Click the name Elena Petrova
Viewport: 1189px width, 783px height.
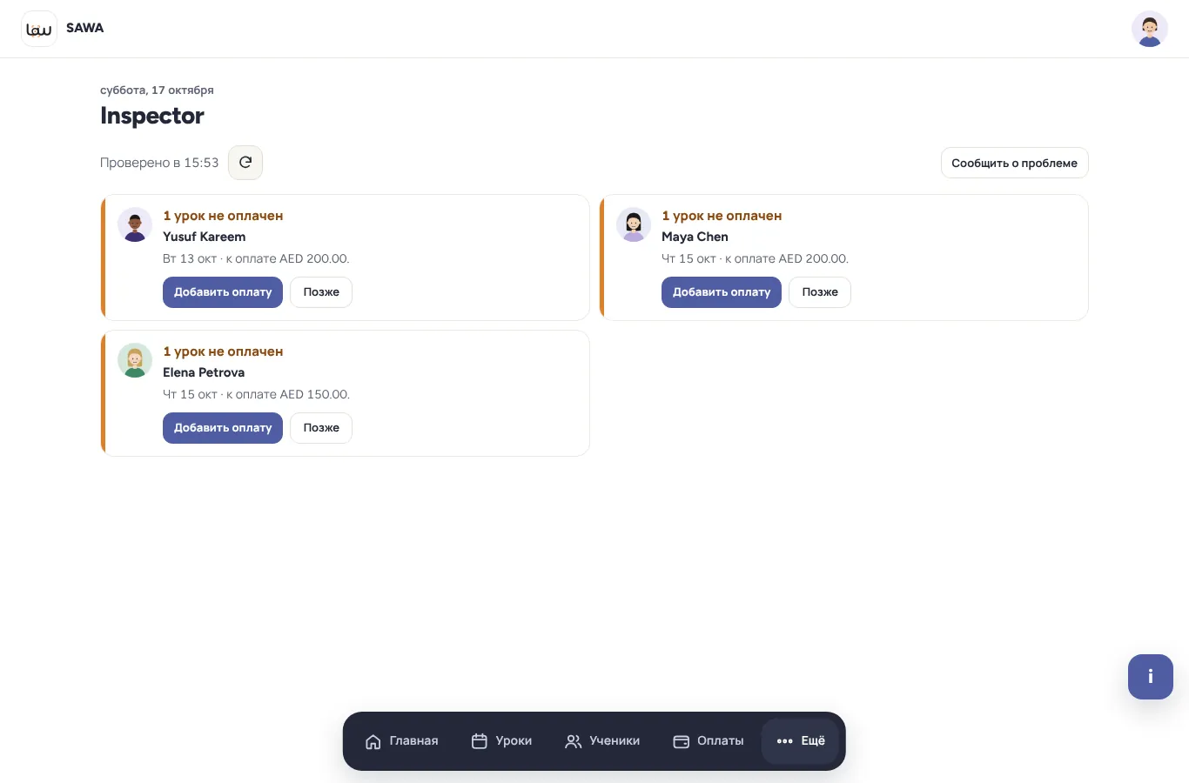coord(204,372)
